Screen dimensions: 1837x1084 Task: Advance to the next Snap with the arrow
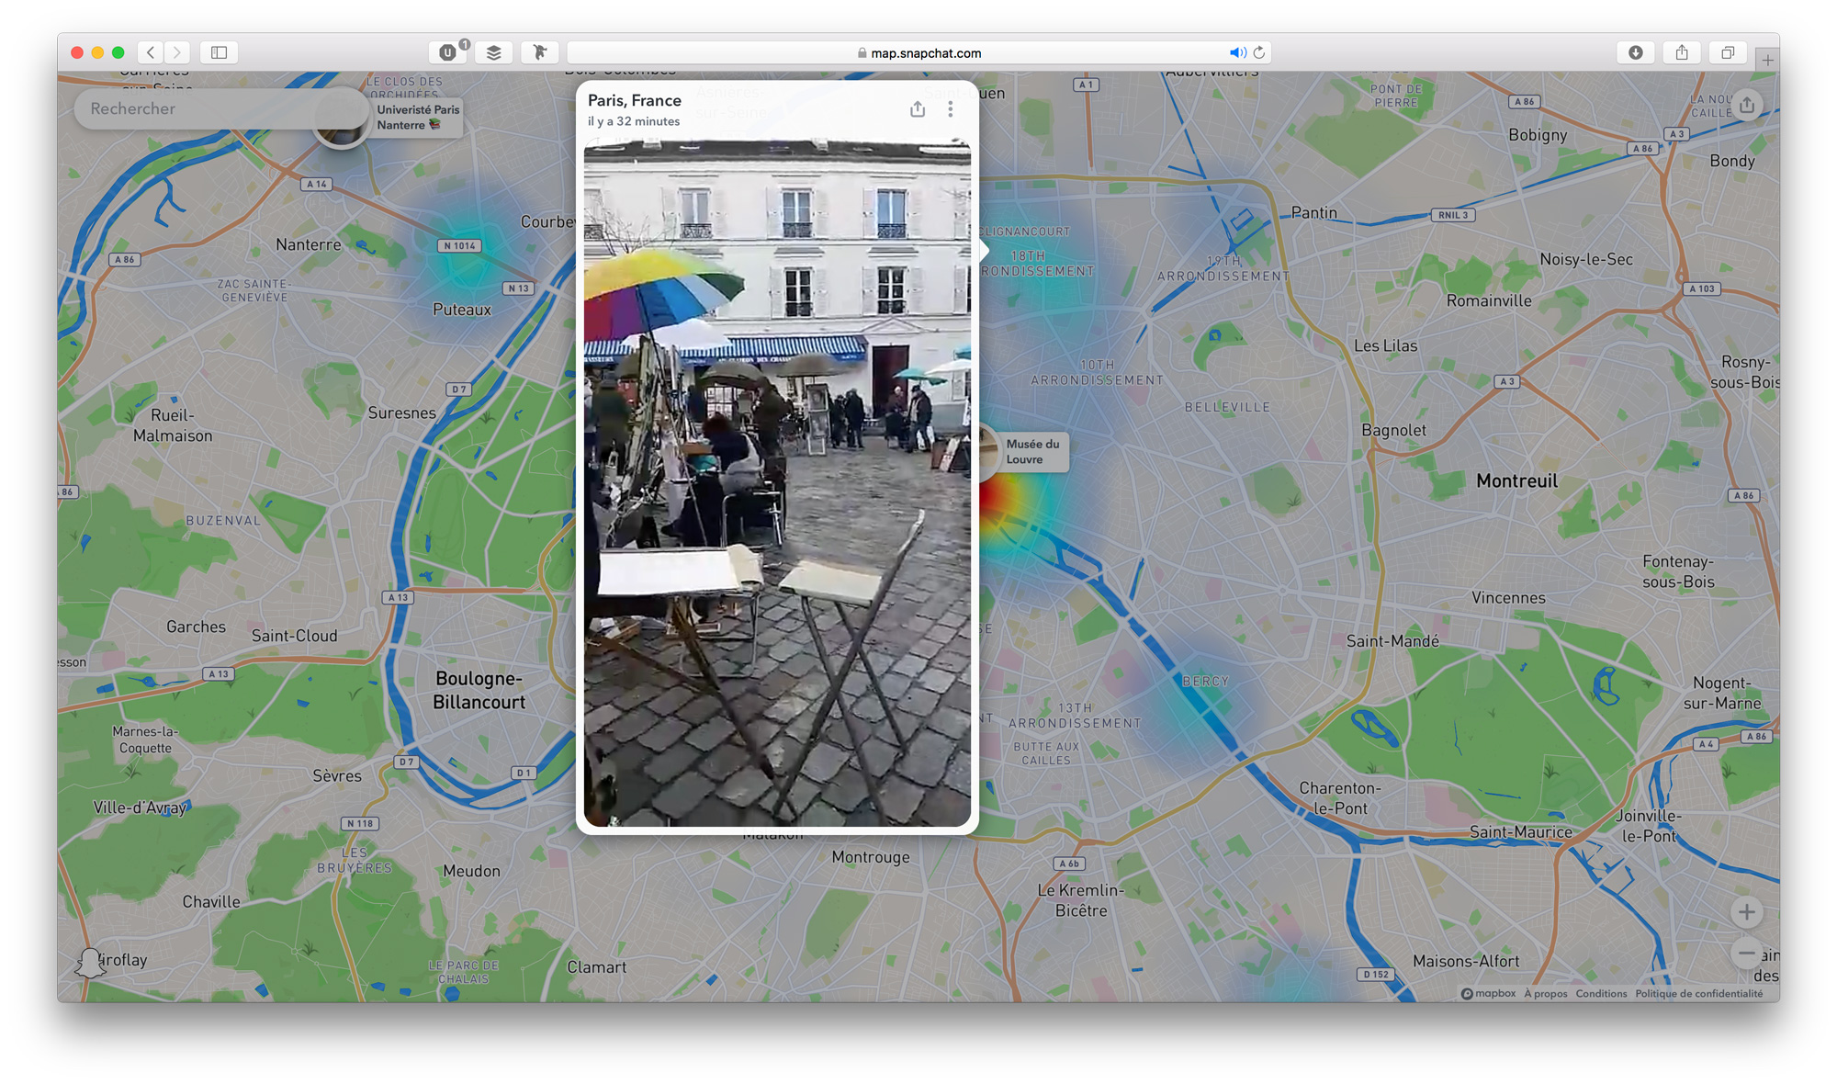(x=984, y=249)
